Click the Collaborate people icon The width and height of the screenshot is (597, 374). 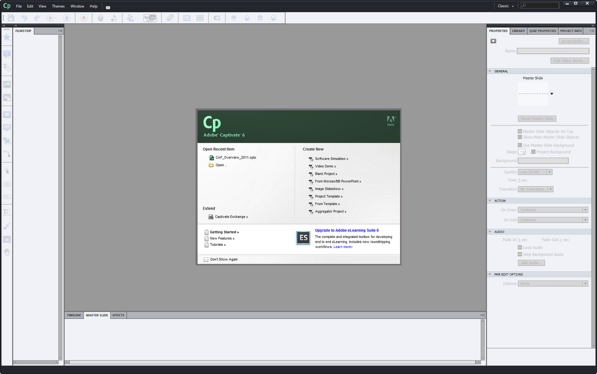[131, 18]
